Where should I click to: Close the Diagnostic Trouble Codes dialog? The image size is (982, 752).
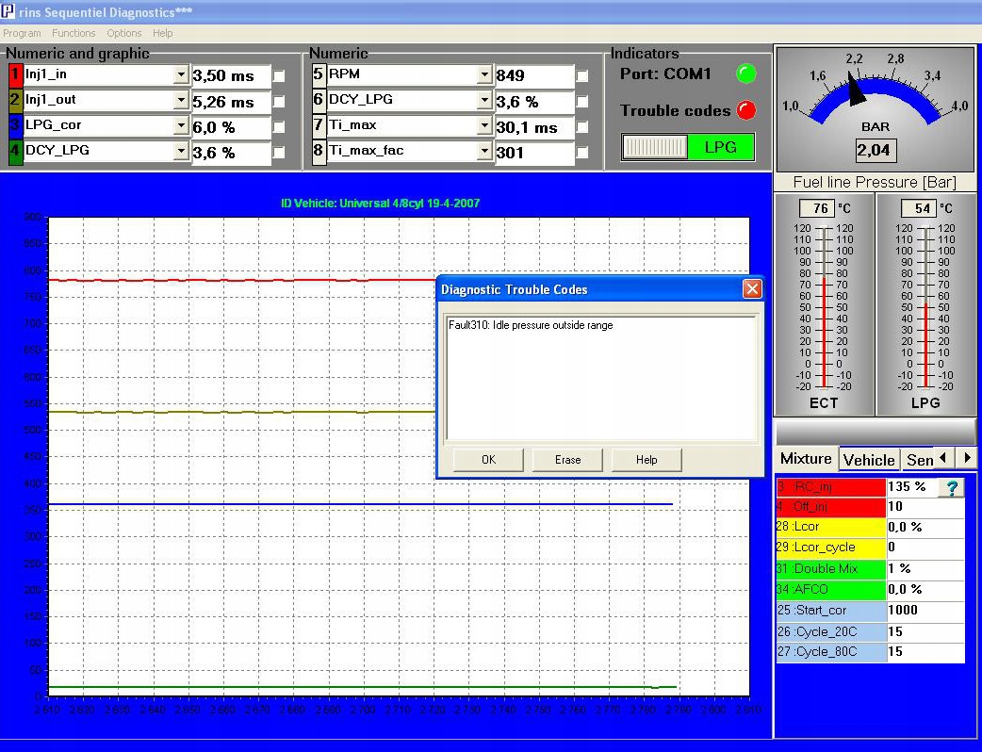pyautogui.click(x=752, y=289)
